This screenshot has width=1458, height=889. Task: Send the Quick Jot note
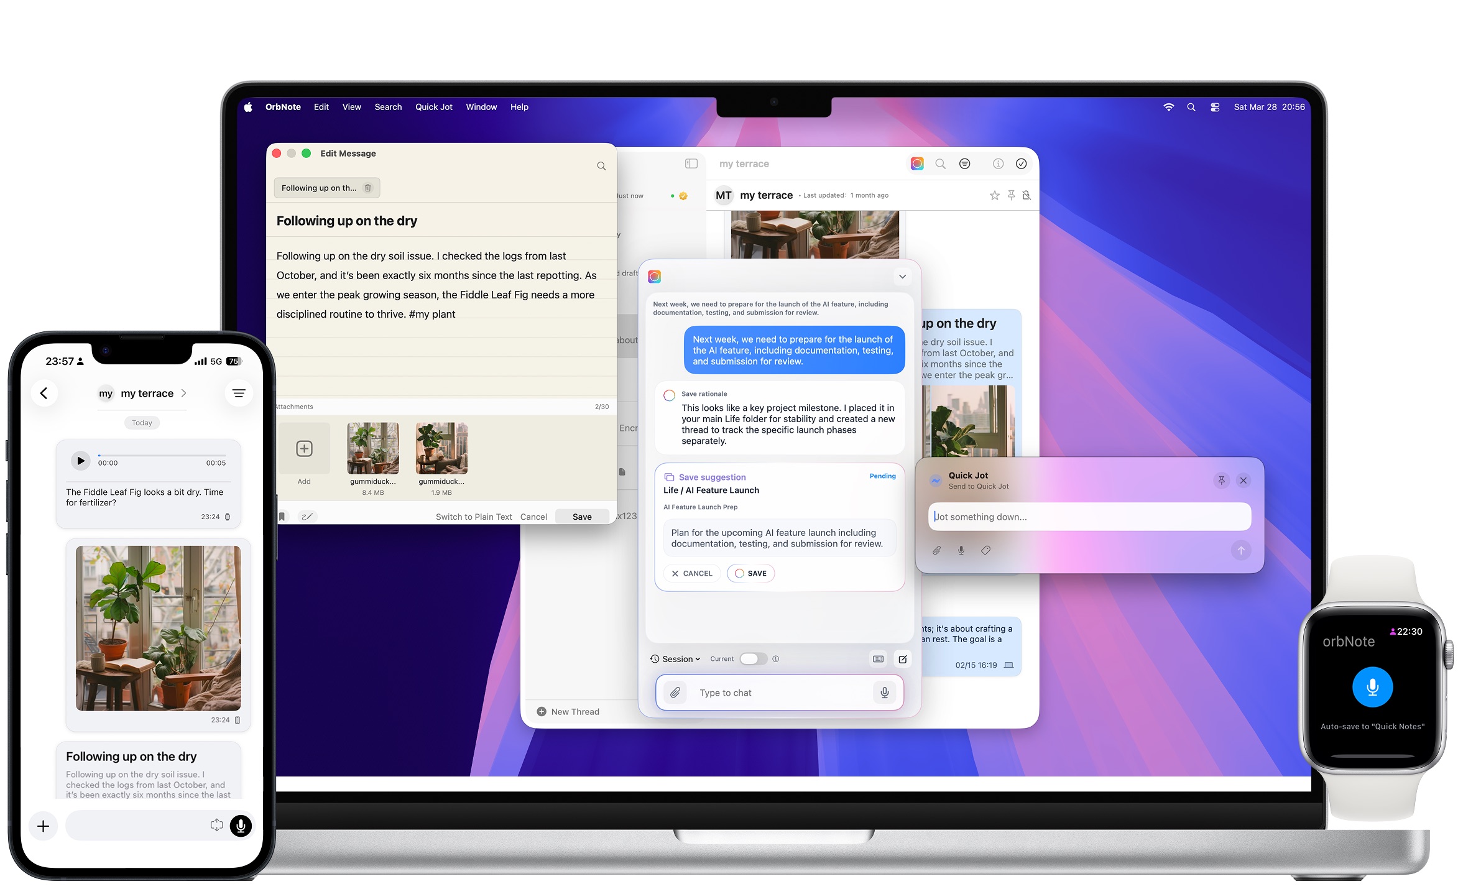(x=1240, y=550)
